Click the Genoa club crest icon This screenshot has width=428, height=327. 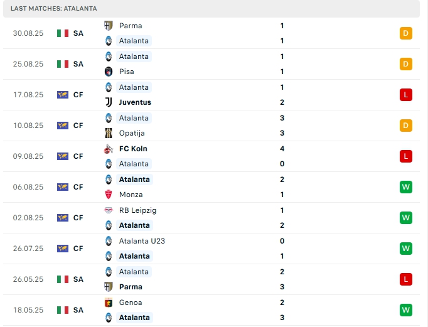109,303
